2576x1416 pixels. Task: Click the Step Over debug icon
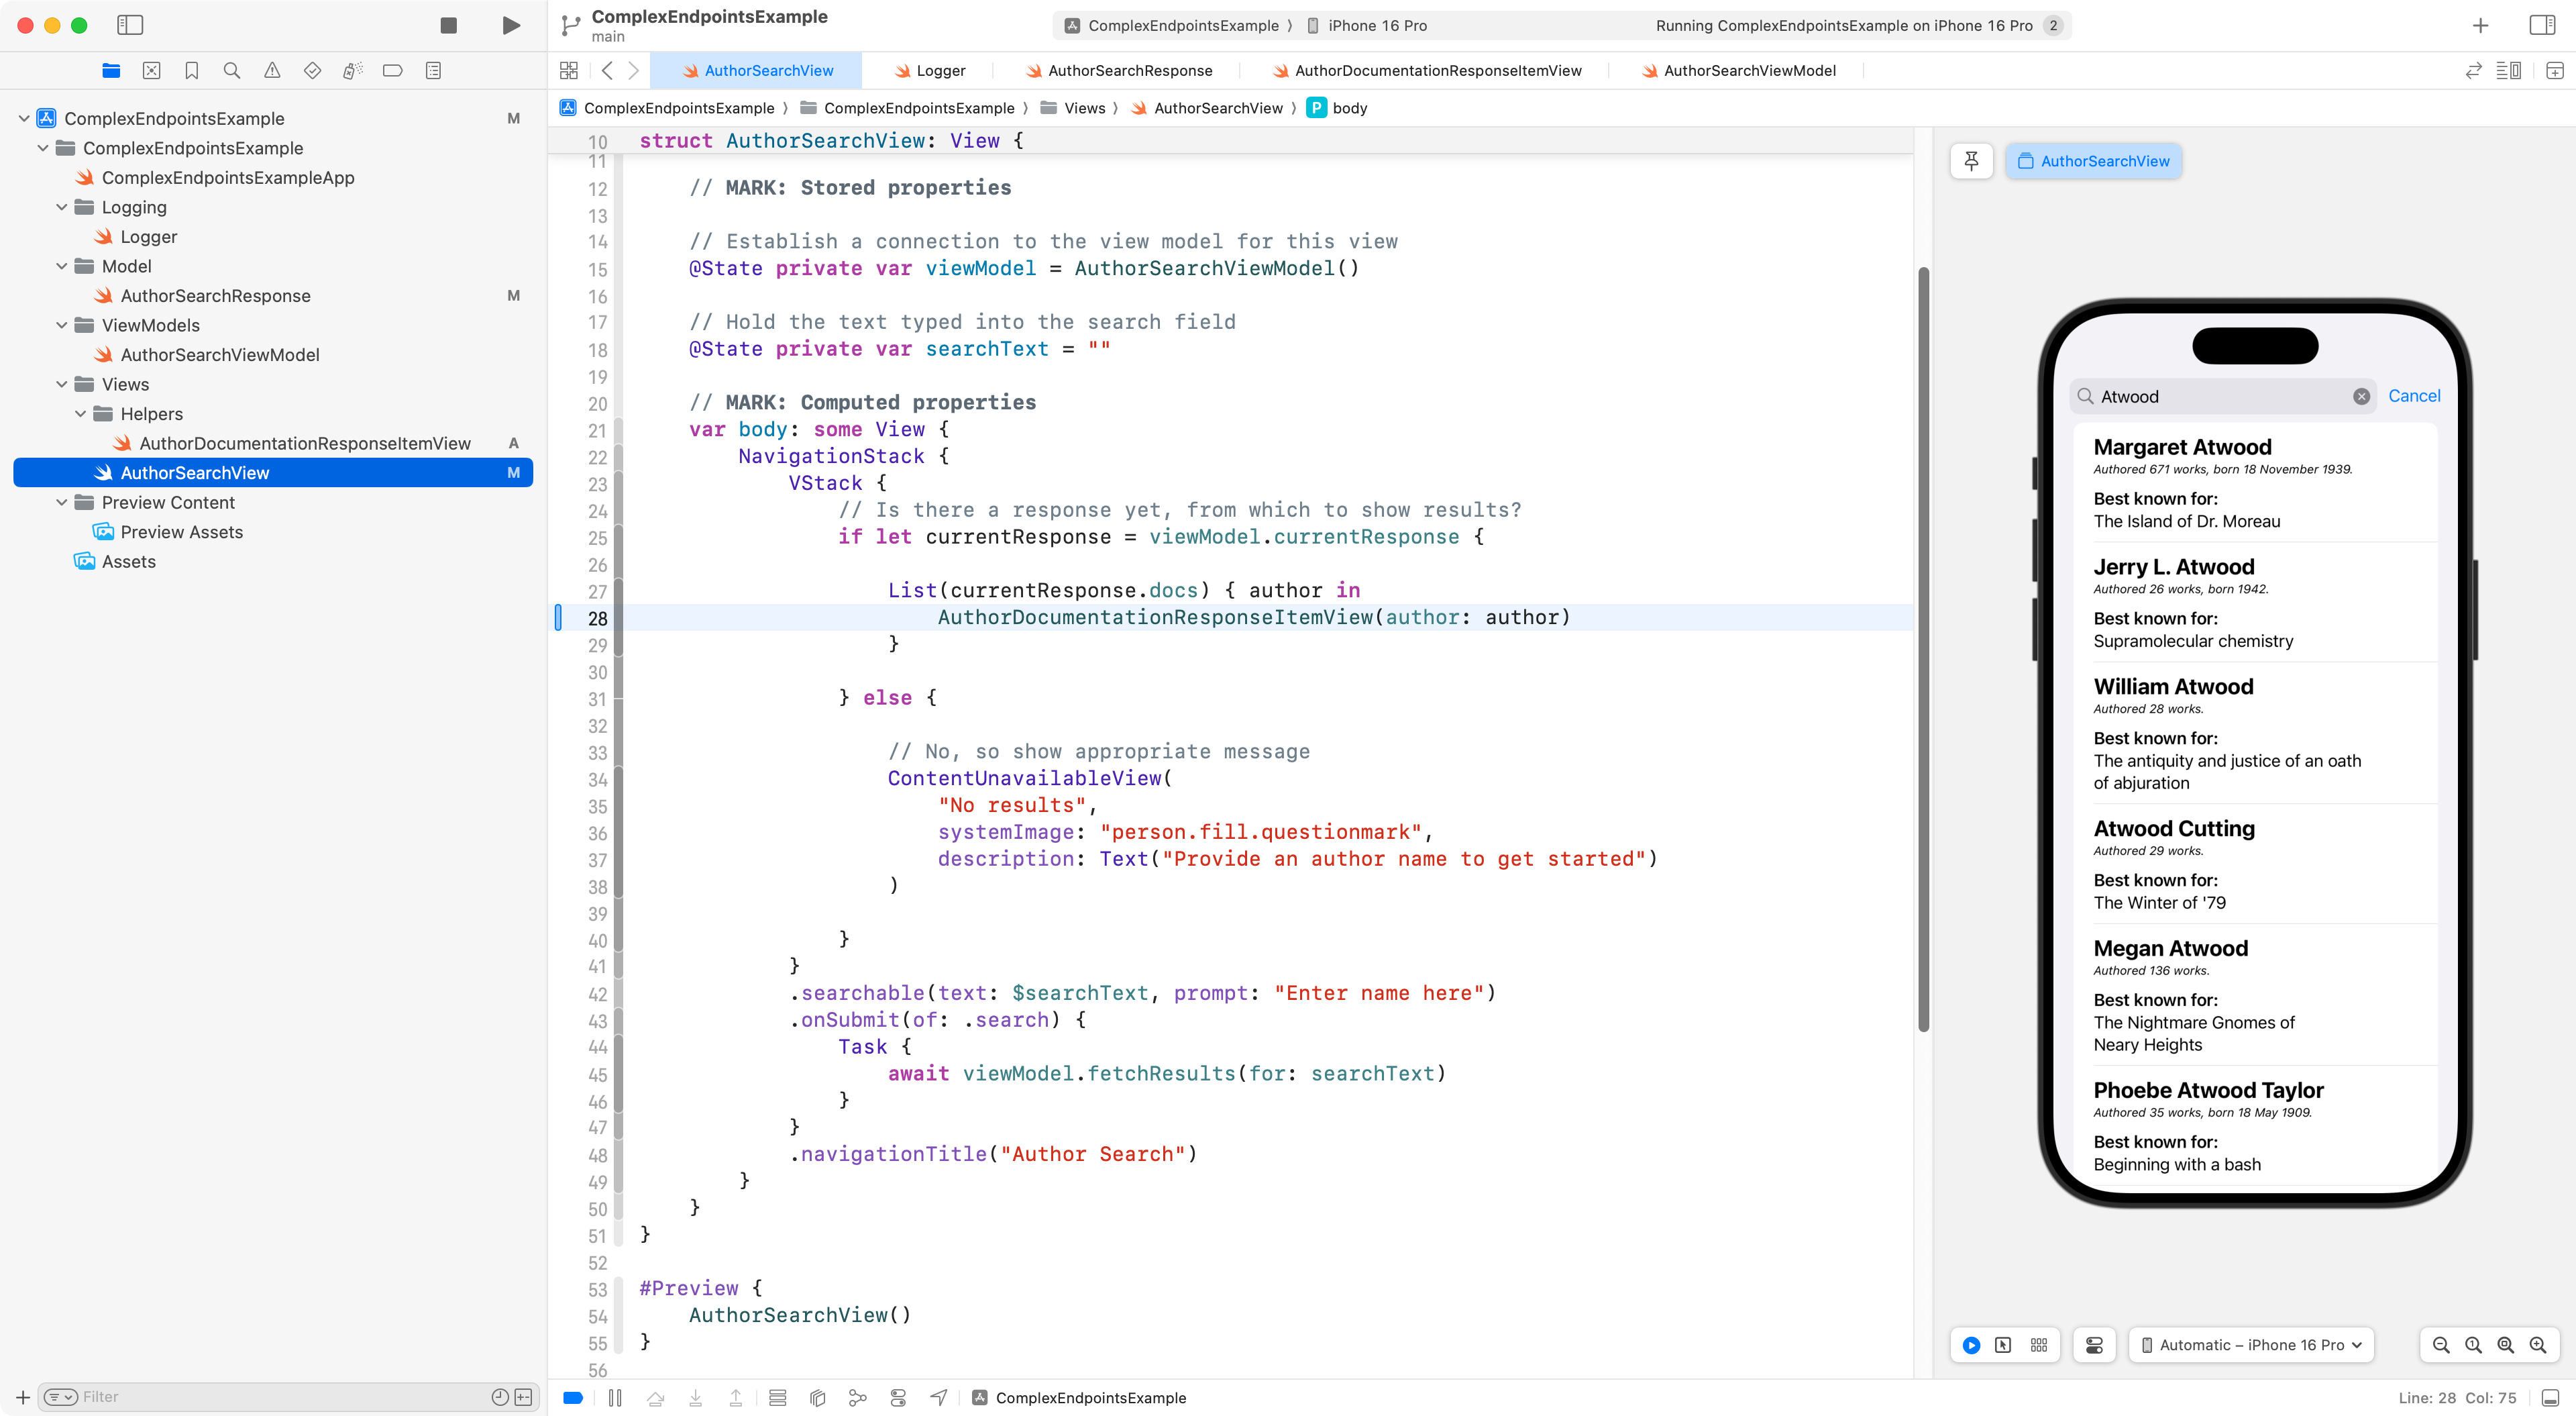click(x=656, y=1398)
